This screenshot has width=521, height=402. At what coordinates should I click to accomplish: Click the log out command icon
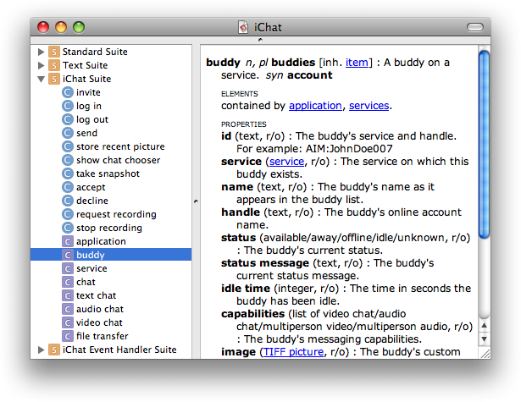pos(68,119)
